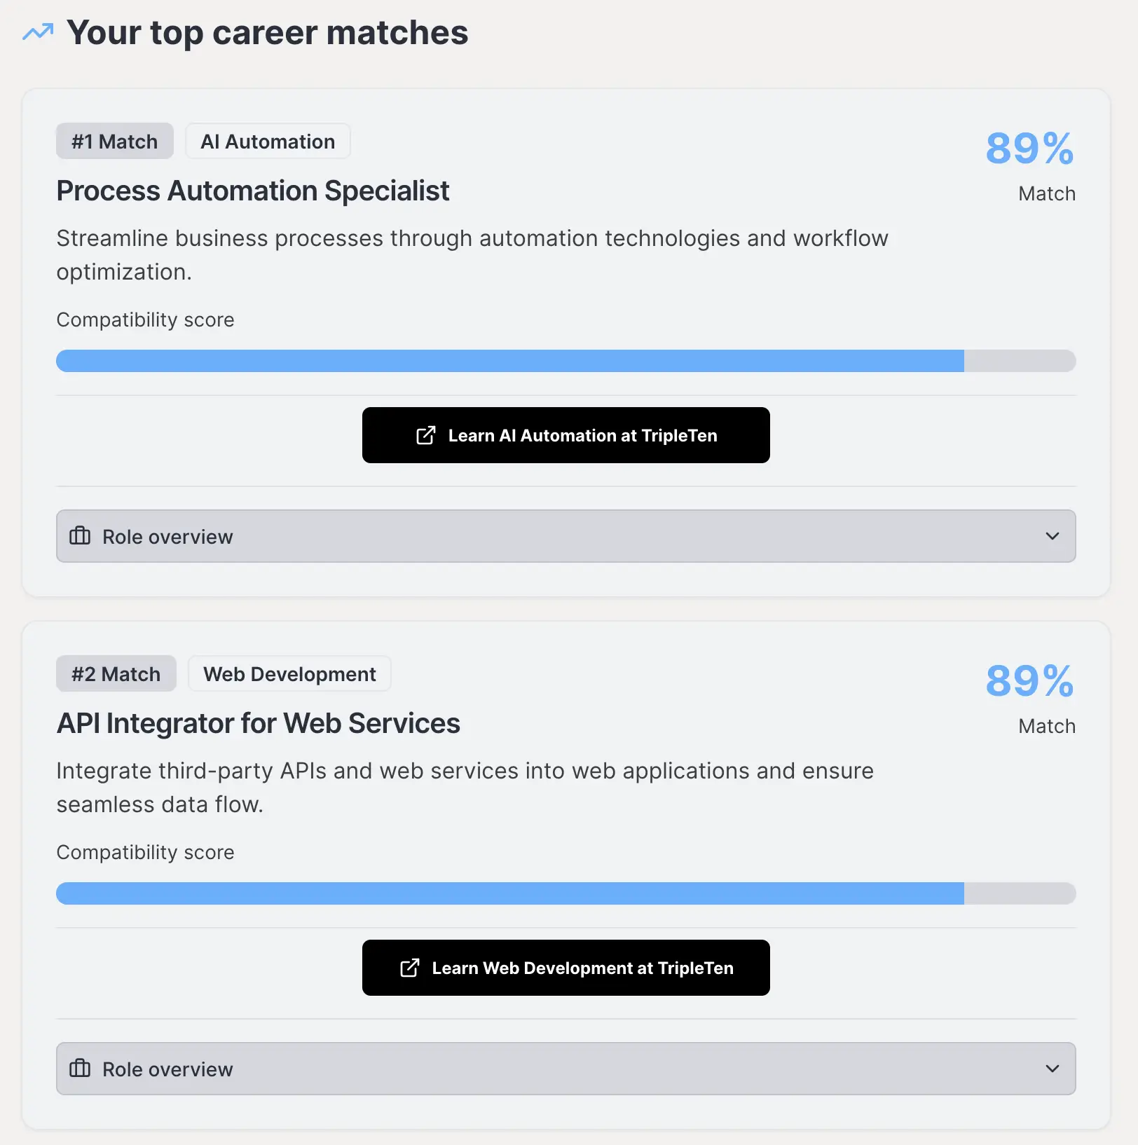Open Role overview text under #1 Match

click(x=167, y=537)
